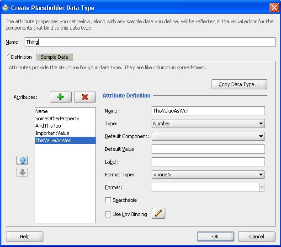Image resolution: width=281 pixels, height=247 pixels.
Task: Click the green plus add attribute icon
Action: (61, 97)
